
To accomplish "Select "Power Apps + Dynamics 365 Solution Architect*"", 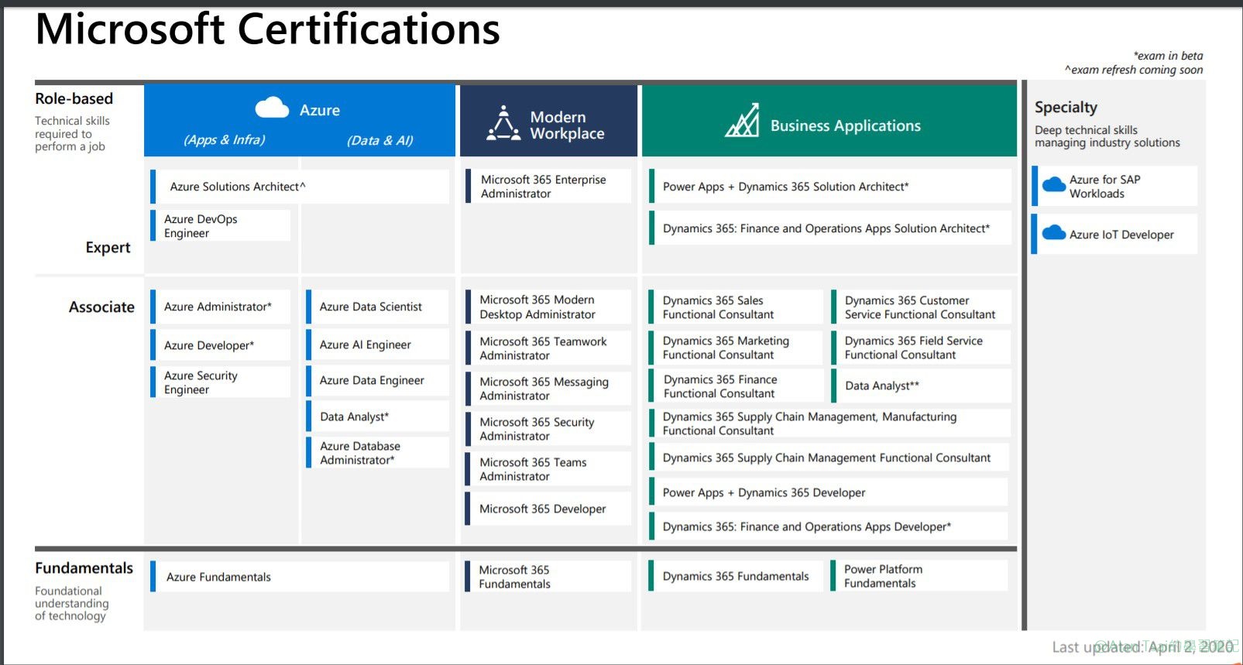I will (x=830, y=187).
